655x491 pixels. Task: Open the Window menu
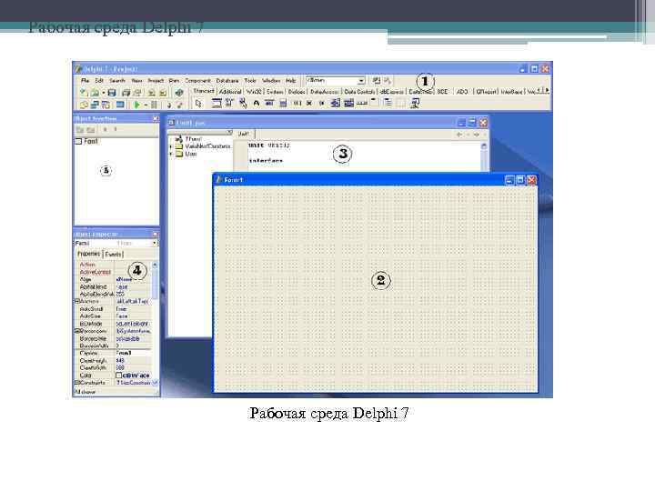(271, 80)
